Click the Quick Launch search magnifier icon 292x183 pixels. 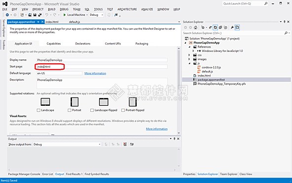click(266, 3)
